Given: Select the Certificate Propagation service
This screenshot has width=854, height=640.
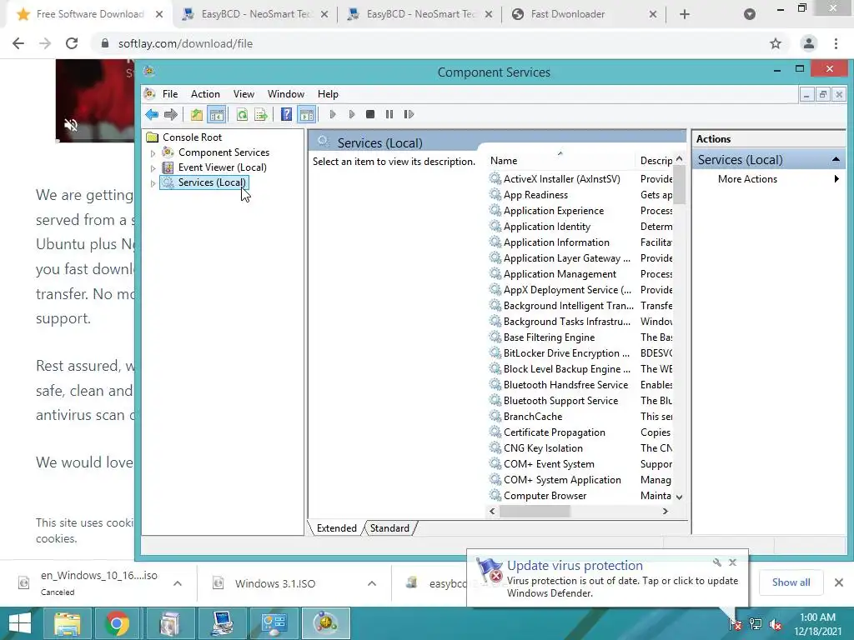Looking at the screenshot, I should (x=554, y=432).
